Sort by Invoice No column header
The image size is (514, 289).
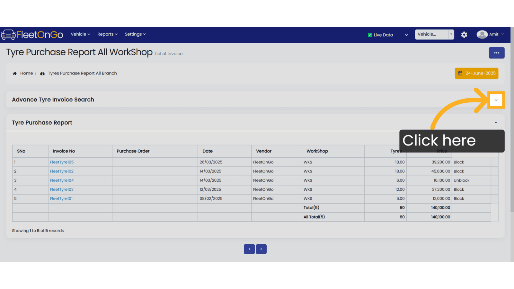click(80, 151)
